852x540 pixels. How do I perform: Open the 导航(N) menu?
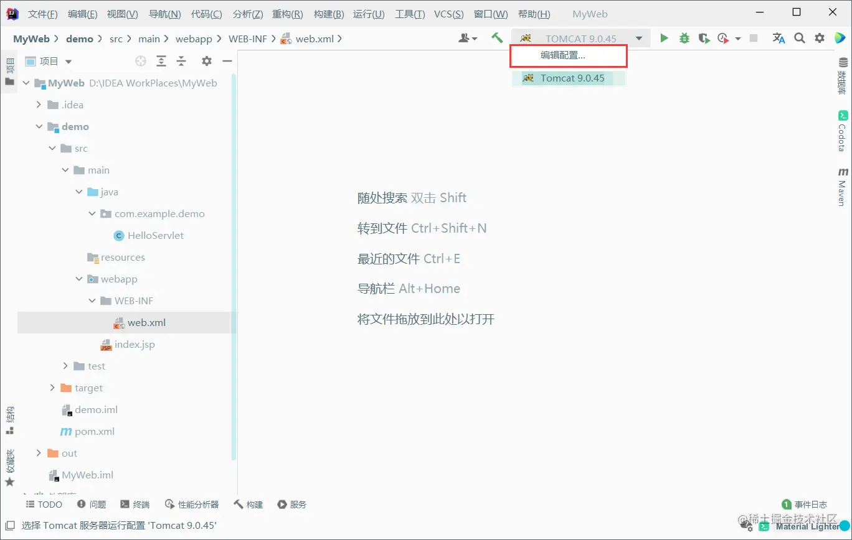[165, 14]
